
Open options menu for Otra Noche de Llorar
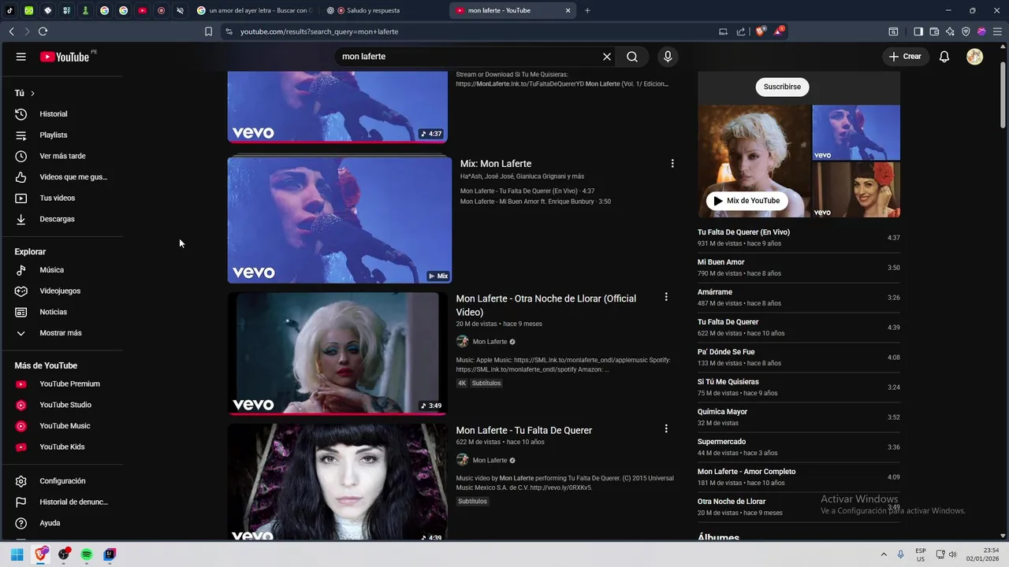(x=666, y=297)
